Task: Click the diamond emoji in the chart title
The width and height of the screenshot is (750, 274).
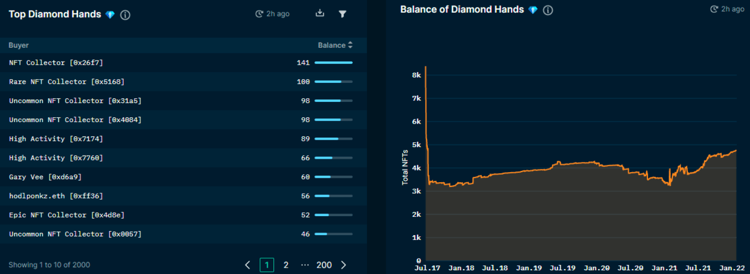Action: [533, 10]
